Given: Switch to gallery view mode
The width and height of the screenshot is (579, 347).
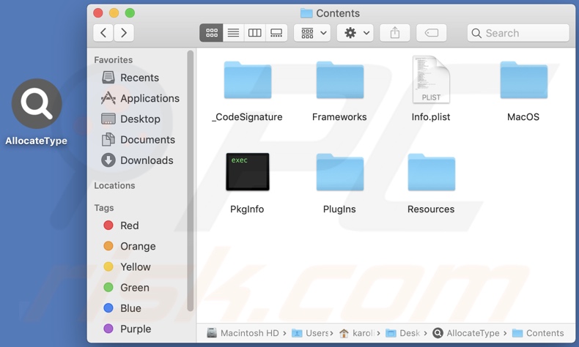Looking at the screenshot, I should [x=276, y=33].
